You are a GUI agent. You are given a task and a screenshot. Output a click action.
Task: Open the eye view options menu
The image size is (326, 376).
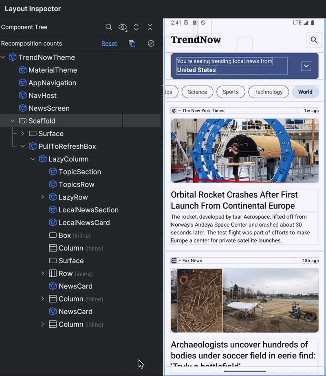coord(123,27)
